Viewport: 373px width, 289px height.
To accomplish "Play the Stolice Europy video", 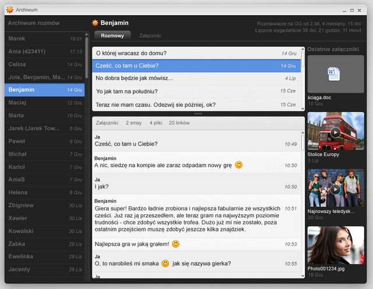I will coord(336,132).
